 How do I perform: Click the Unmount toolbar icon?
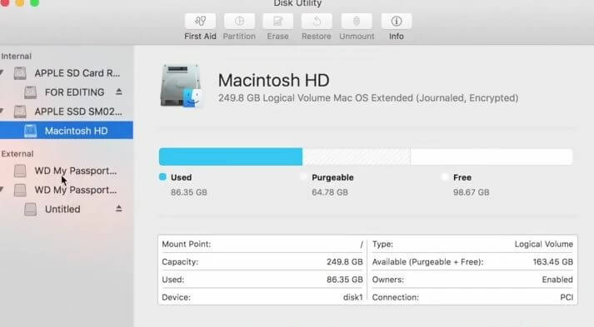coord(356,21)
